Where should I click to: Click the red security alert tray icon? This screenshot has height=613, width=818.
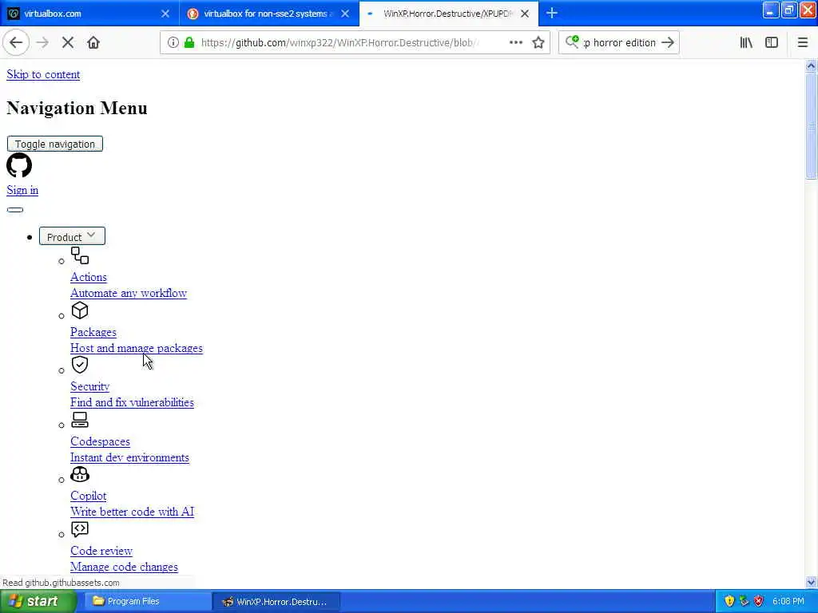pyautogui.click(x=759, y=602)
